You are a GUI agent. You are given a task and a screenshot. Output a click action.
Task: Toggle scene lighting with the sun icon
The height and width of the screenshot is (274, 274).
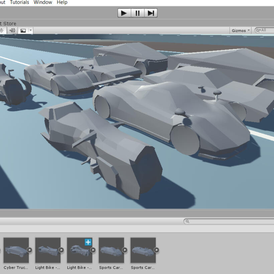tap(2, 30)
